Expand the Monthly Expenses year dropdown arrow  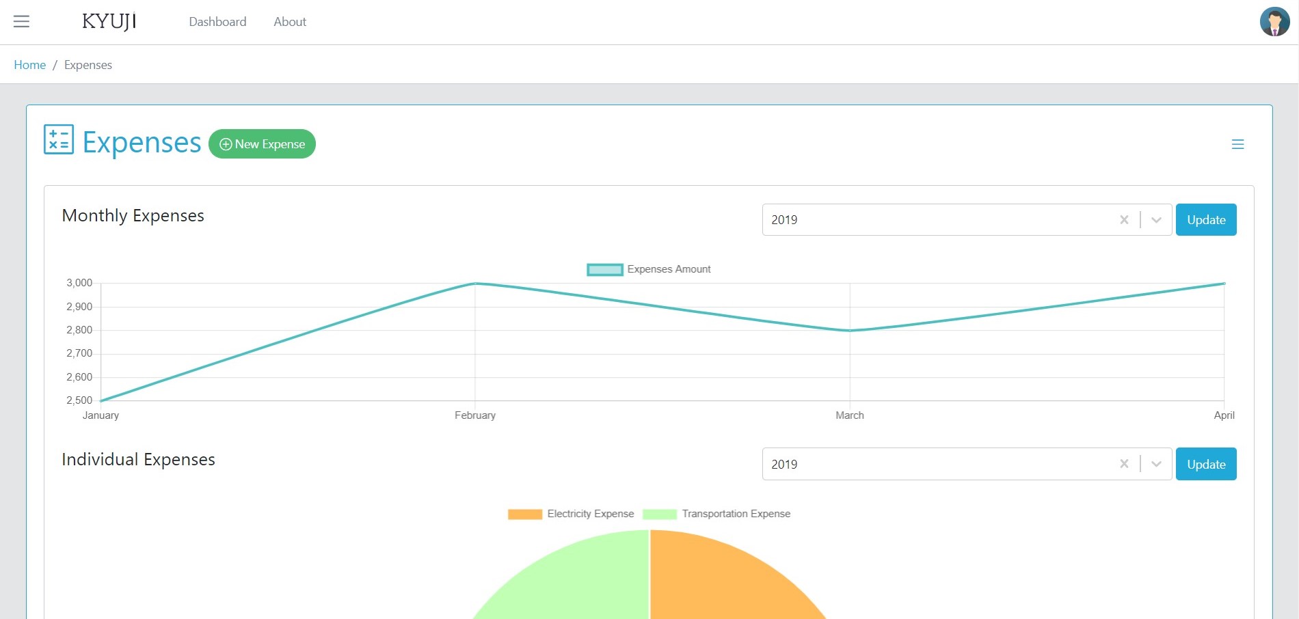pyautogui.click(x=1156, y=220)
